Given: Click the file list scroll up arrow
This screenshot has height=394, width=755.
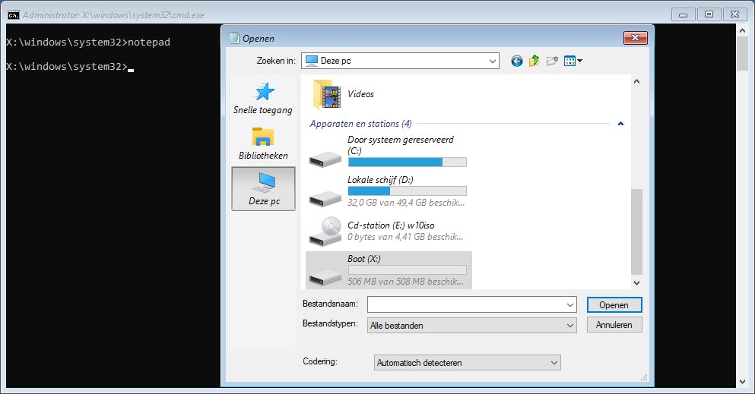Looking at the screenshot, I should click(636, 81).
